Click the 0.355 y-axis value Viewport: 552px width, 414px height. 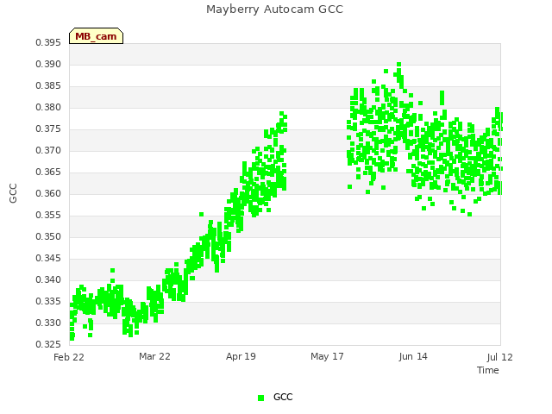[x=48, y=215]
